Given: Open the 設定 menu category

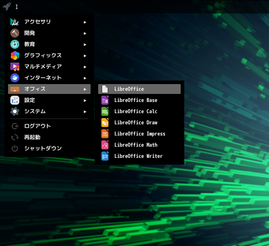Looking at the screenshot, I should click(49, 100).
